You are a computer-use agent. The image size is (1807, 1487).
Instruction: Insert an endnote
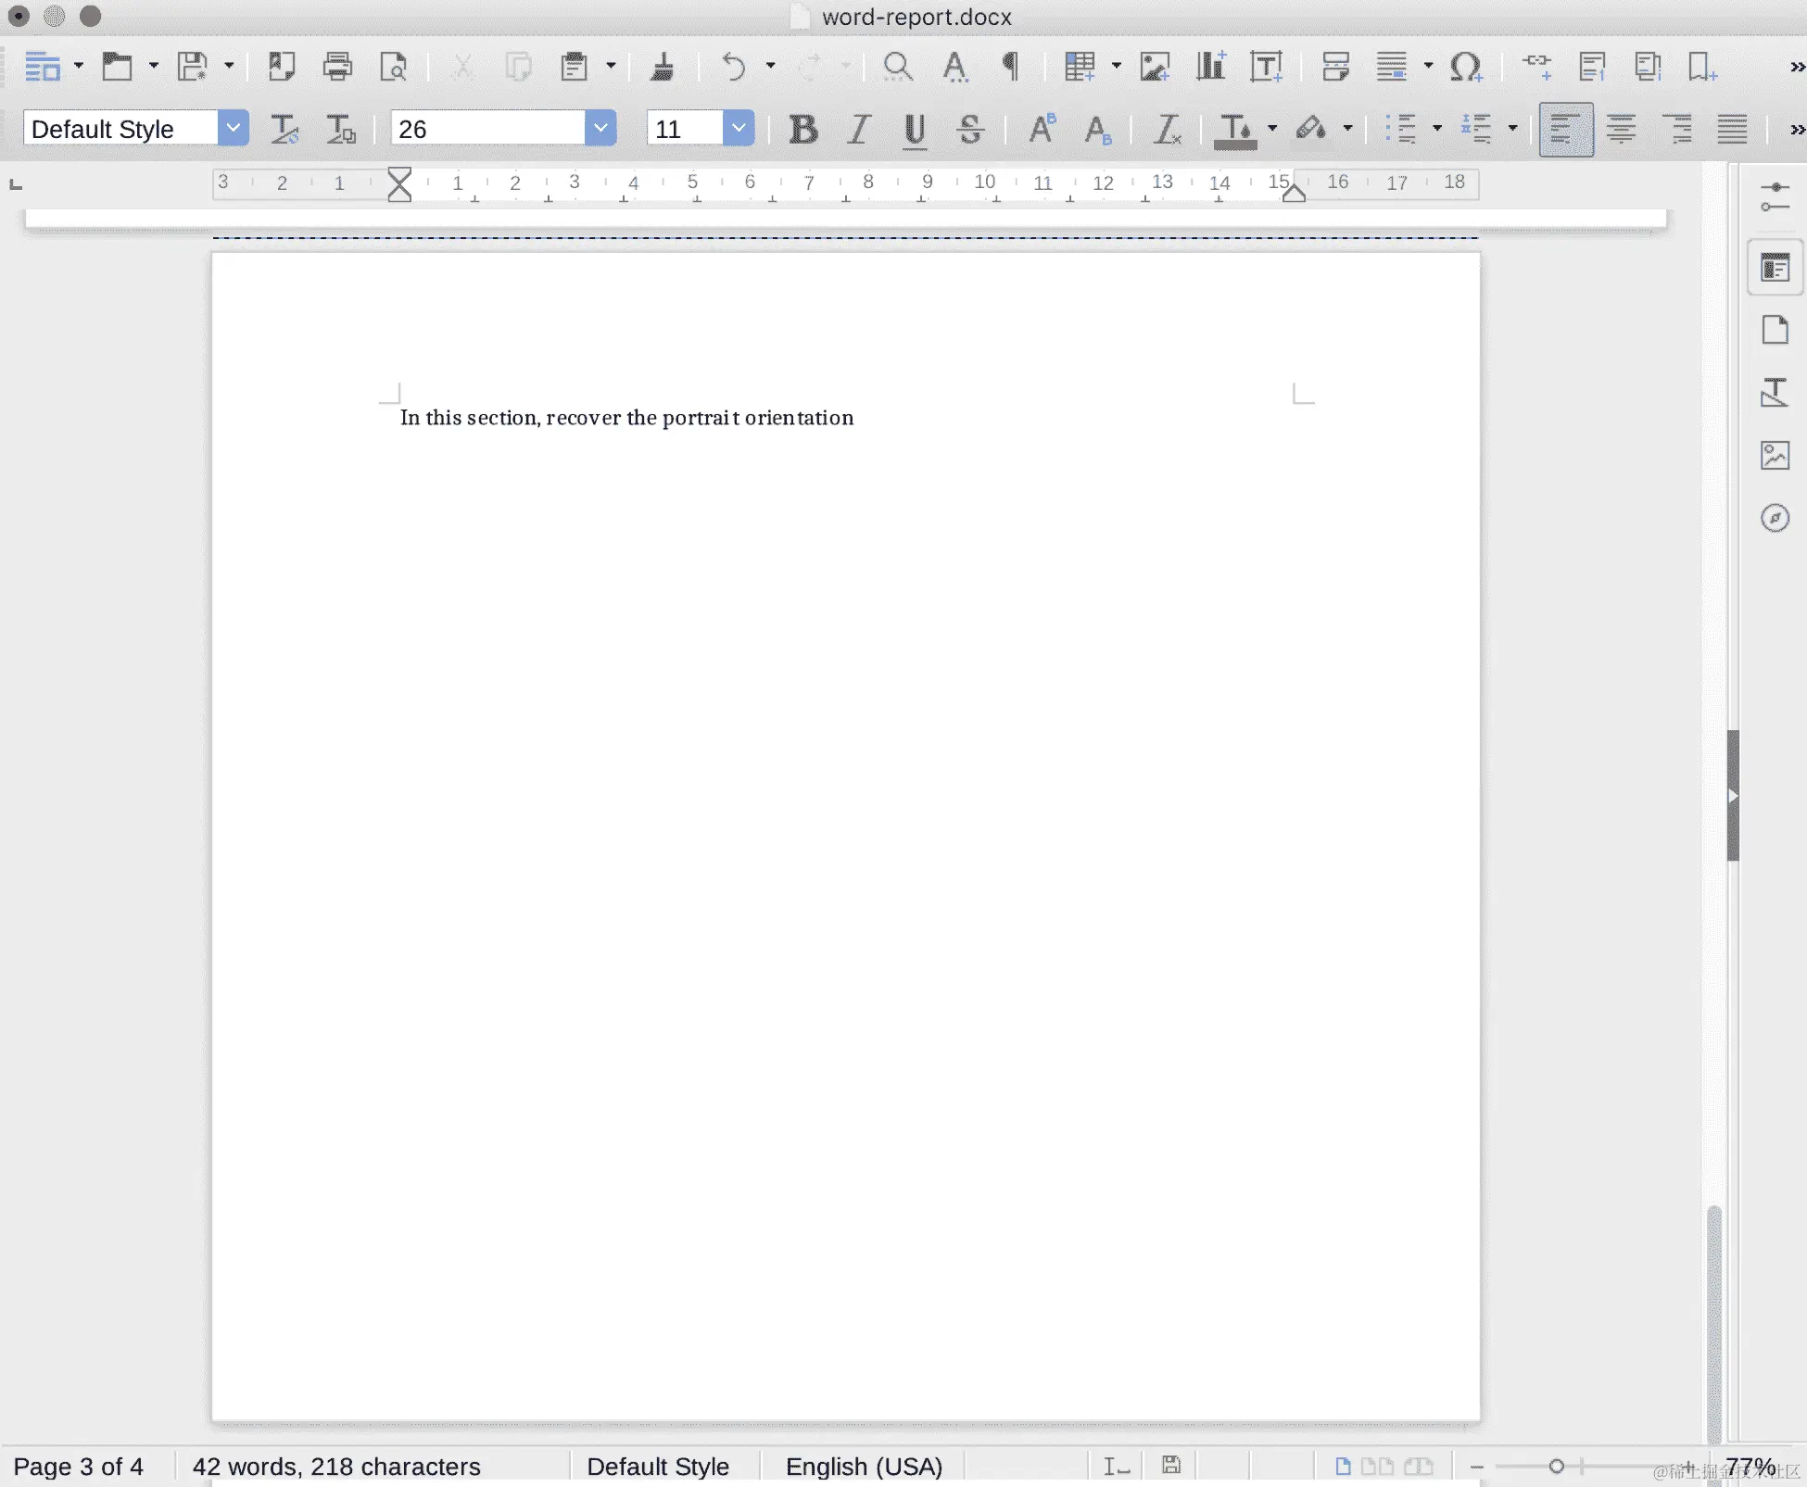(x=1648, y=67)
